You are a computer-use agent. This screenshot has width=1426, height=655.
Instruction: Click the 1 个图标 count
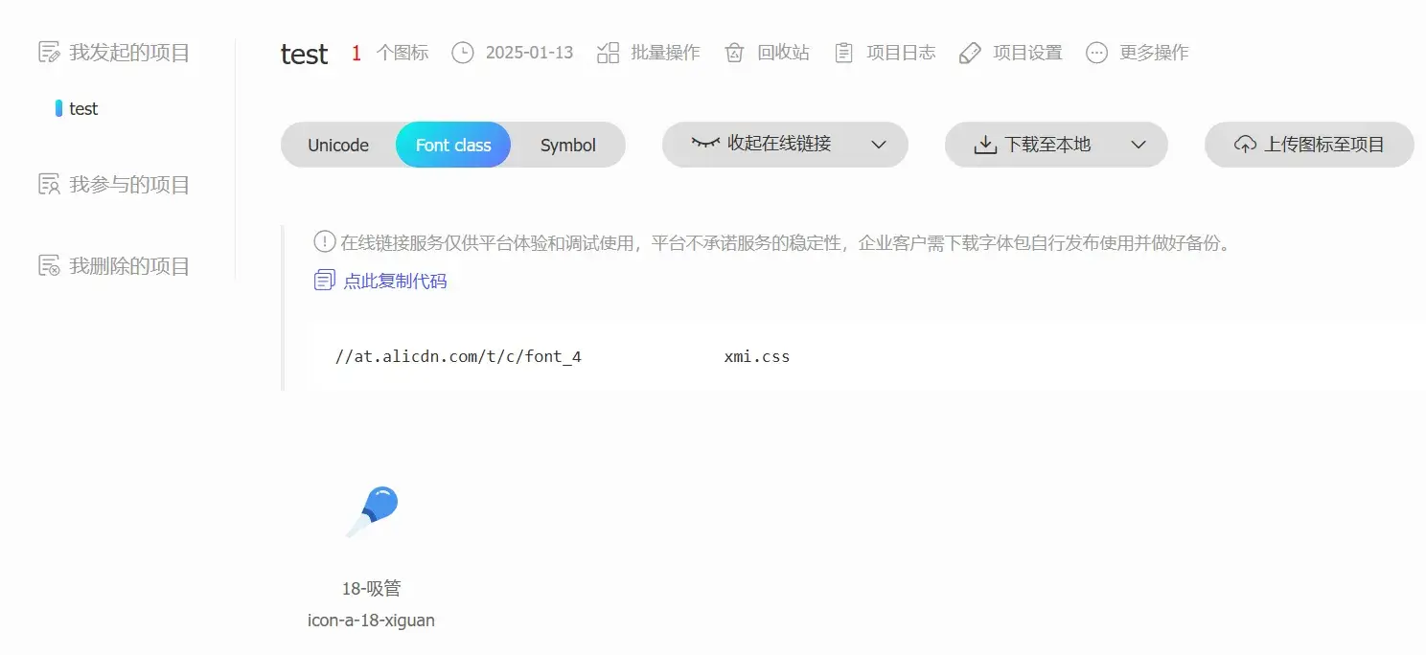pos(390,53)
